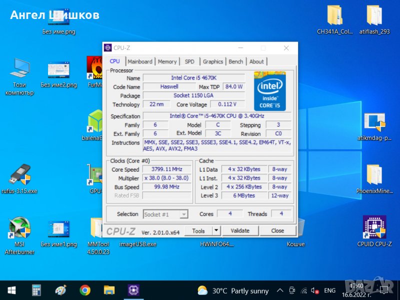Click the Google Chrome taskbar icon

coord(85,290)
